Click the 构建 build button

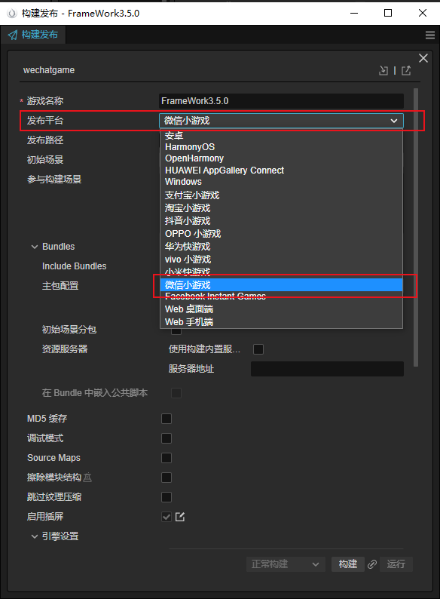point(347,564)
